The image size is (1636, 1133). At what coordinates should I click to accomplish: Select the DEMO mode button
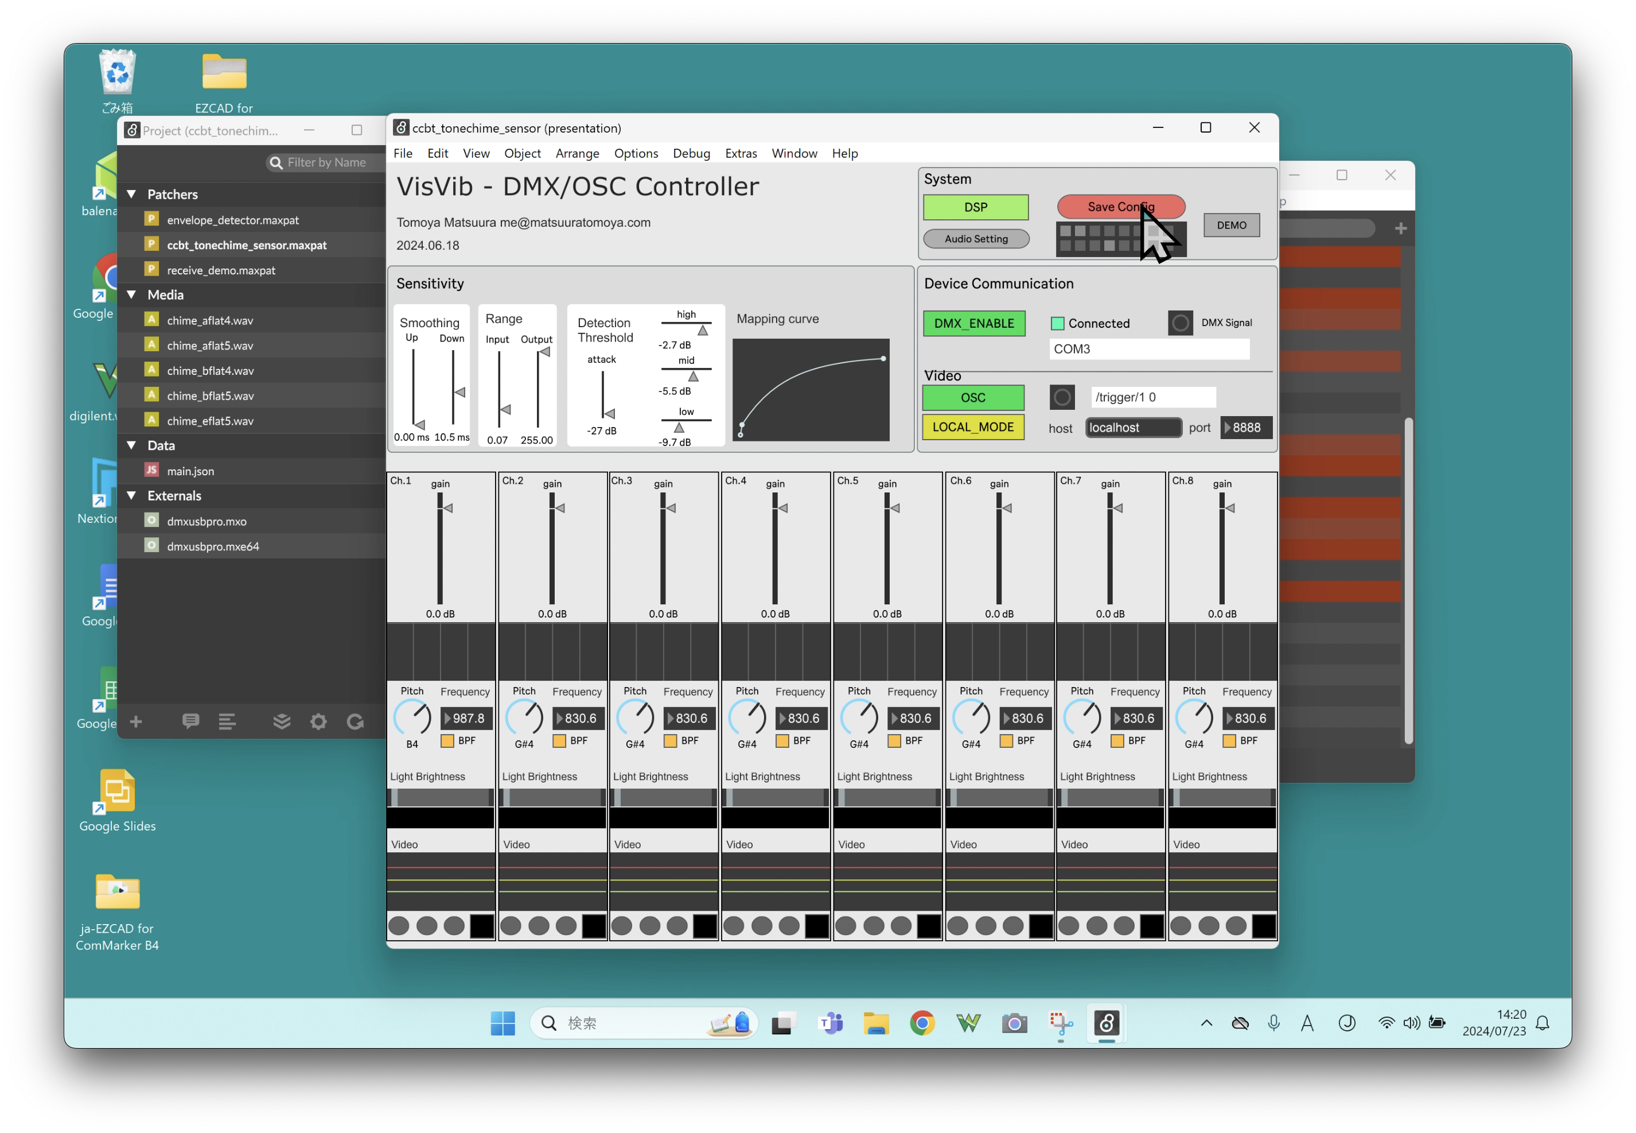(x=1233, y=224)
